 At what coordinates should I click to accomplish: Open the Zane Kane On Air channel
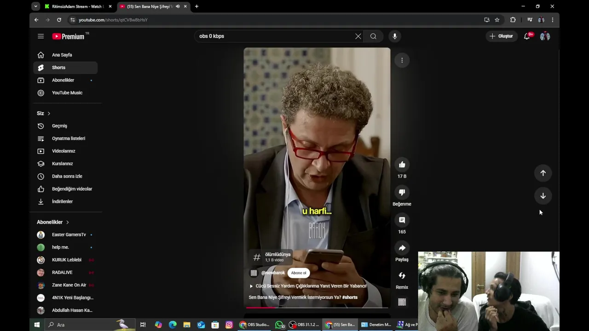coord(65,285)
